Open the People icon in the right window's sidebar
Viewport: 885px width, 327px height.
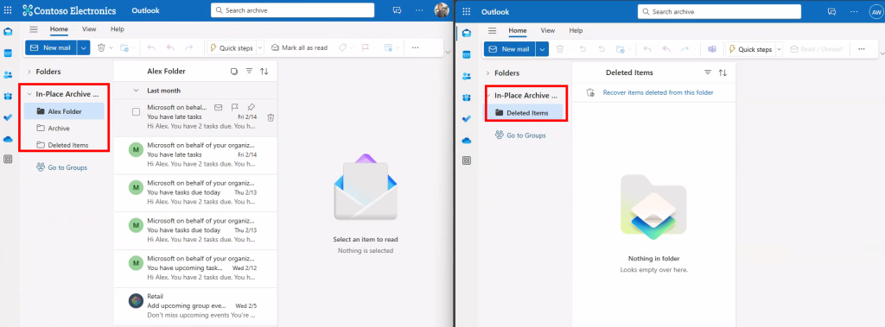pyautogui.click(x=466, y=76)
